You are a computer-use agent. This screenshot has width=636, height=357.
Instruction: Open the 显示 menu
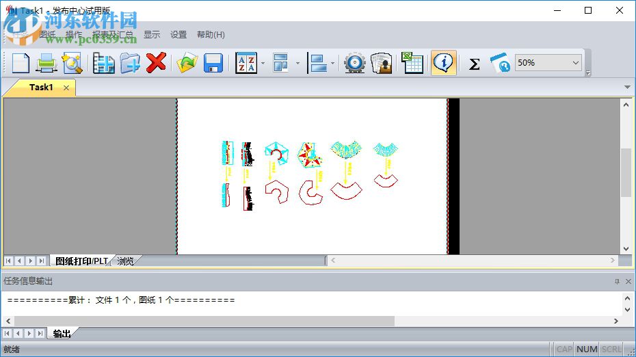(152, 35)
